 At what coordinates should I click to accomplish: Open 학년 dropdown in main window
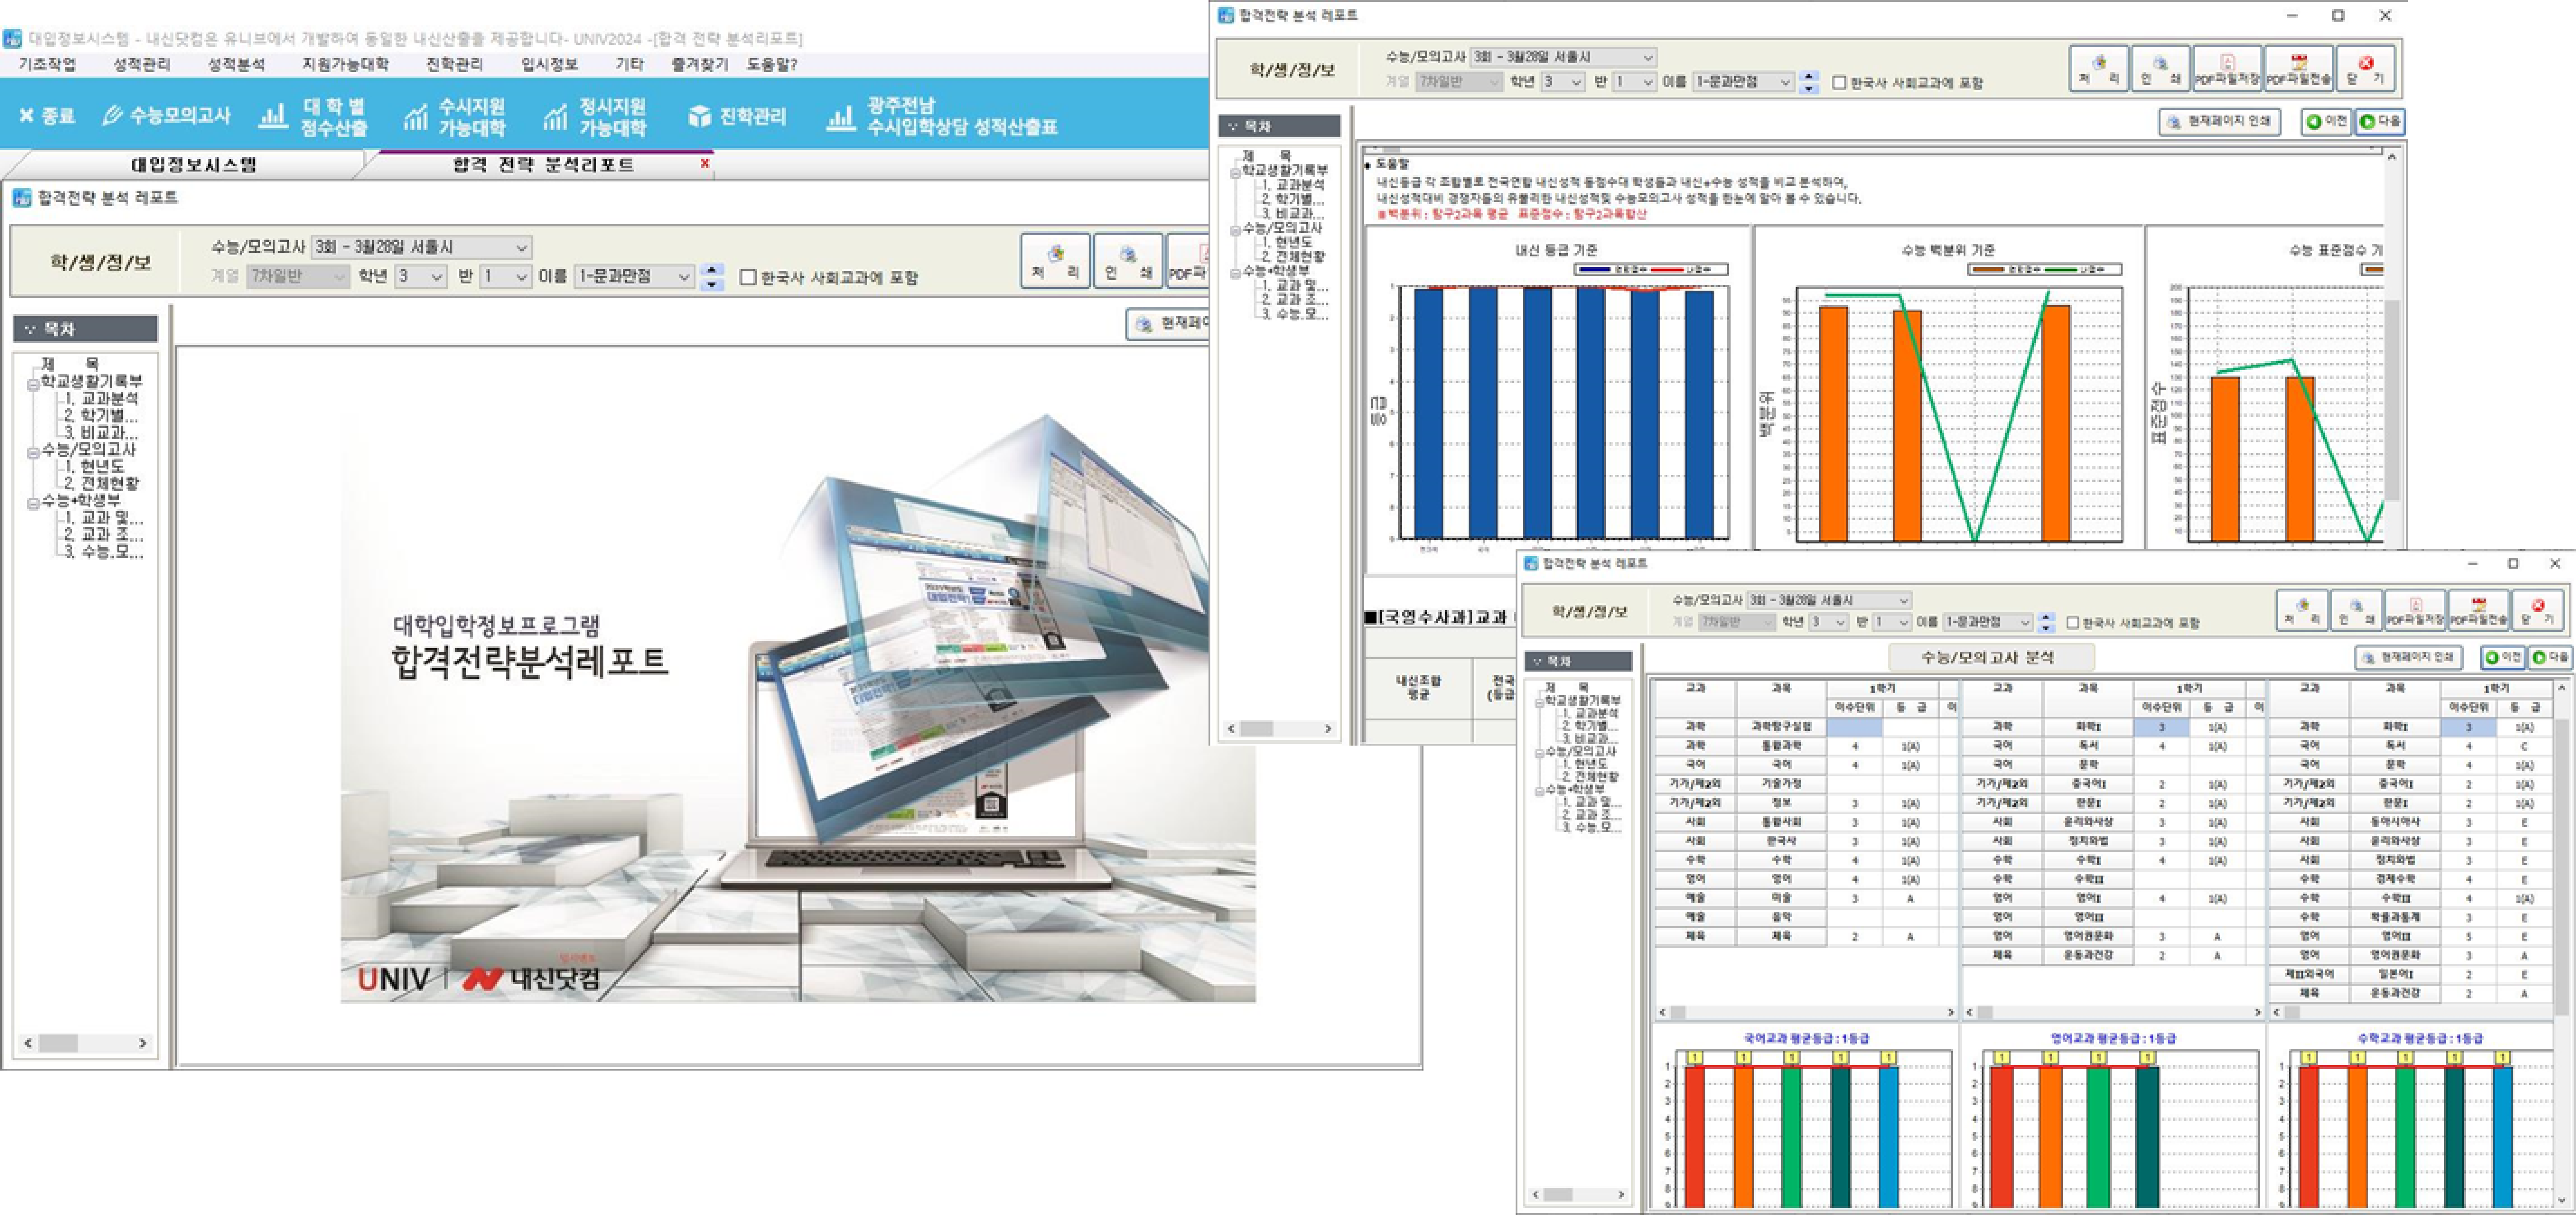click(420, 276)
